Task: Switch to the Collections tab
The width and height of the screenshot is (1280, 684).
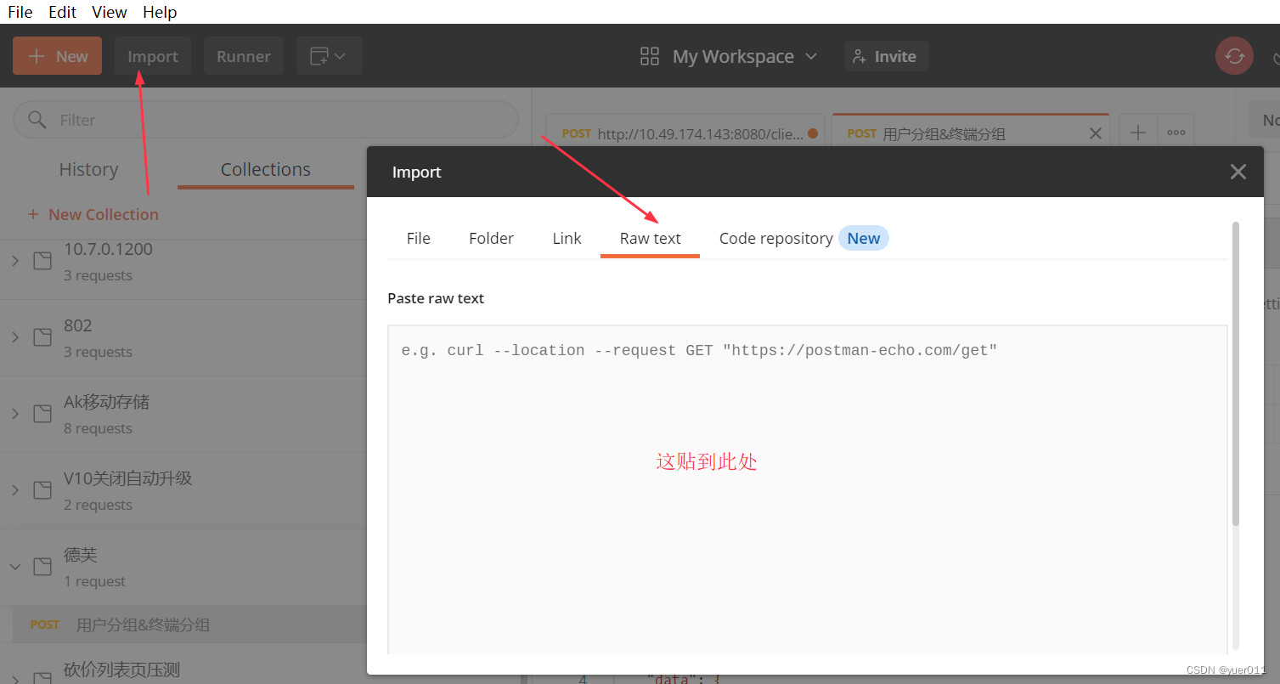Action: point(266,169)
